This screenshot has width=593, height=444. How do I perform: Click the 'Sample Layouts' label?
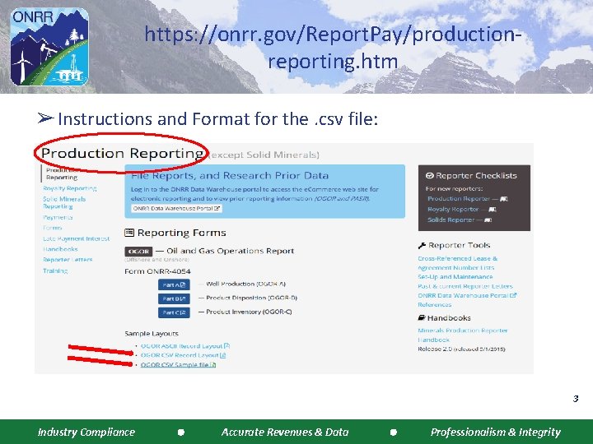tap(152, 334)
